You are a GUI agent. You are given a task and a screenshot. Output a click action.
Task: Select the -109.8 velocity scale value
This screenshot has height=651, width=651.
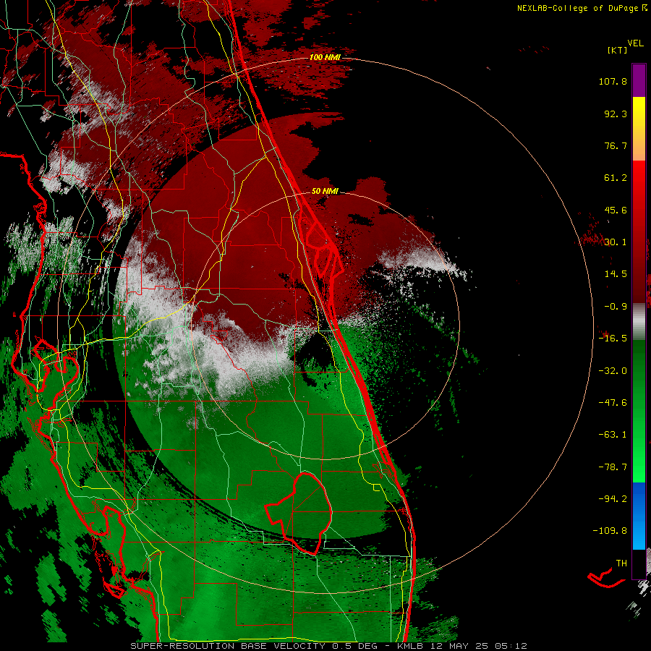click(610, 531)
